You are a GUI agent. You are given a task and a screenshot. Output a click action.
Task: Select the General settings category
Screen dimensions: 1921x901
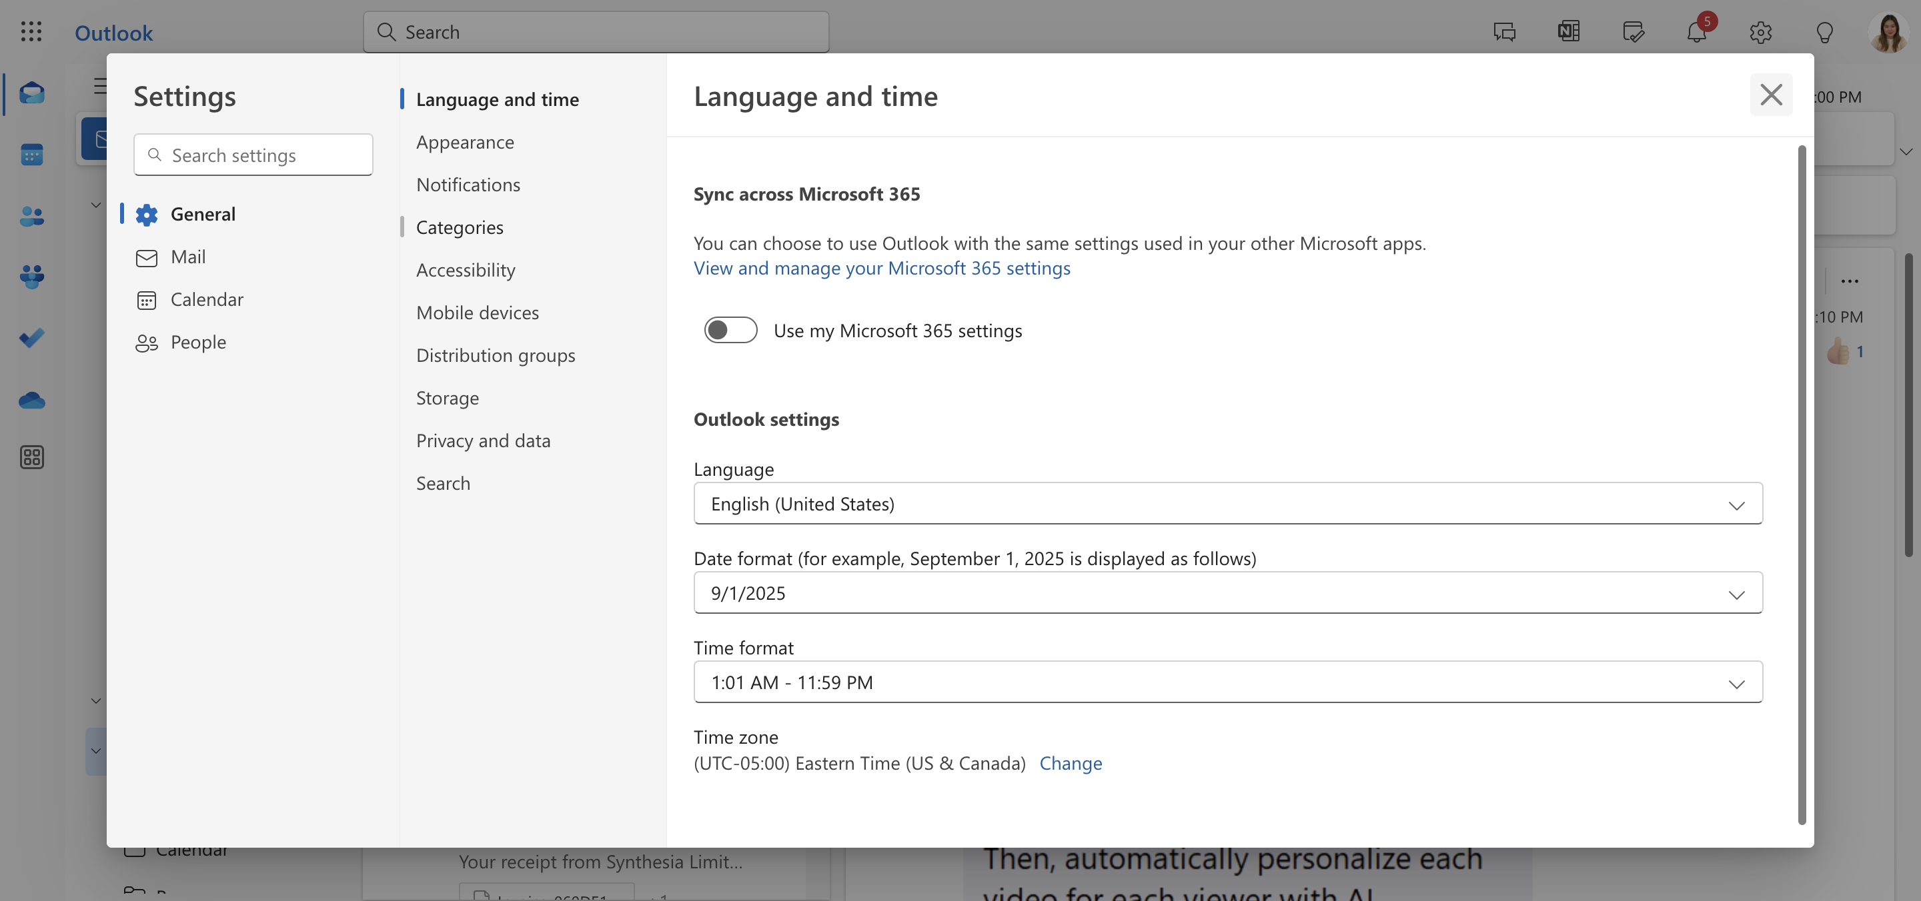253,214
